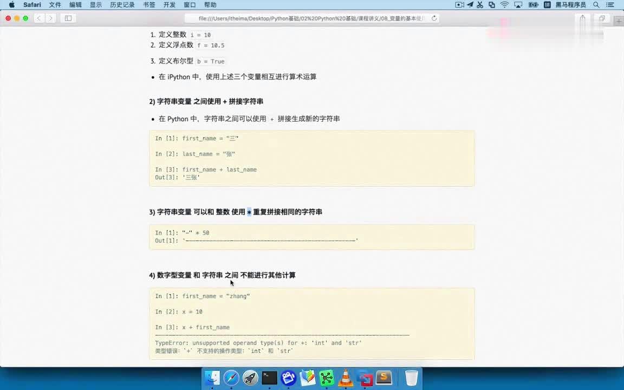This screenshot has width=624, height=390.
Task: Open the Safari application menu
Action: click(x=32, y=5)
